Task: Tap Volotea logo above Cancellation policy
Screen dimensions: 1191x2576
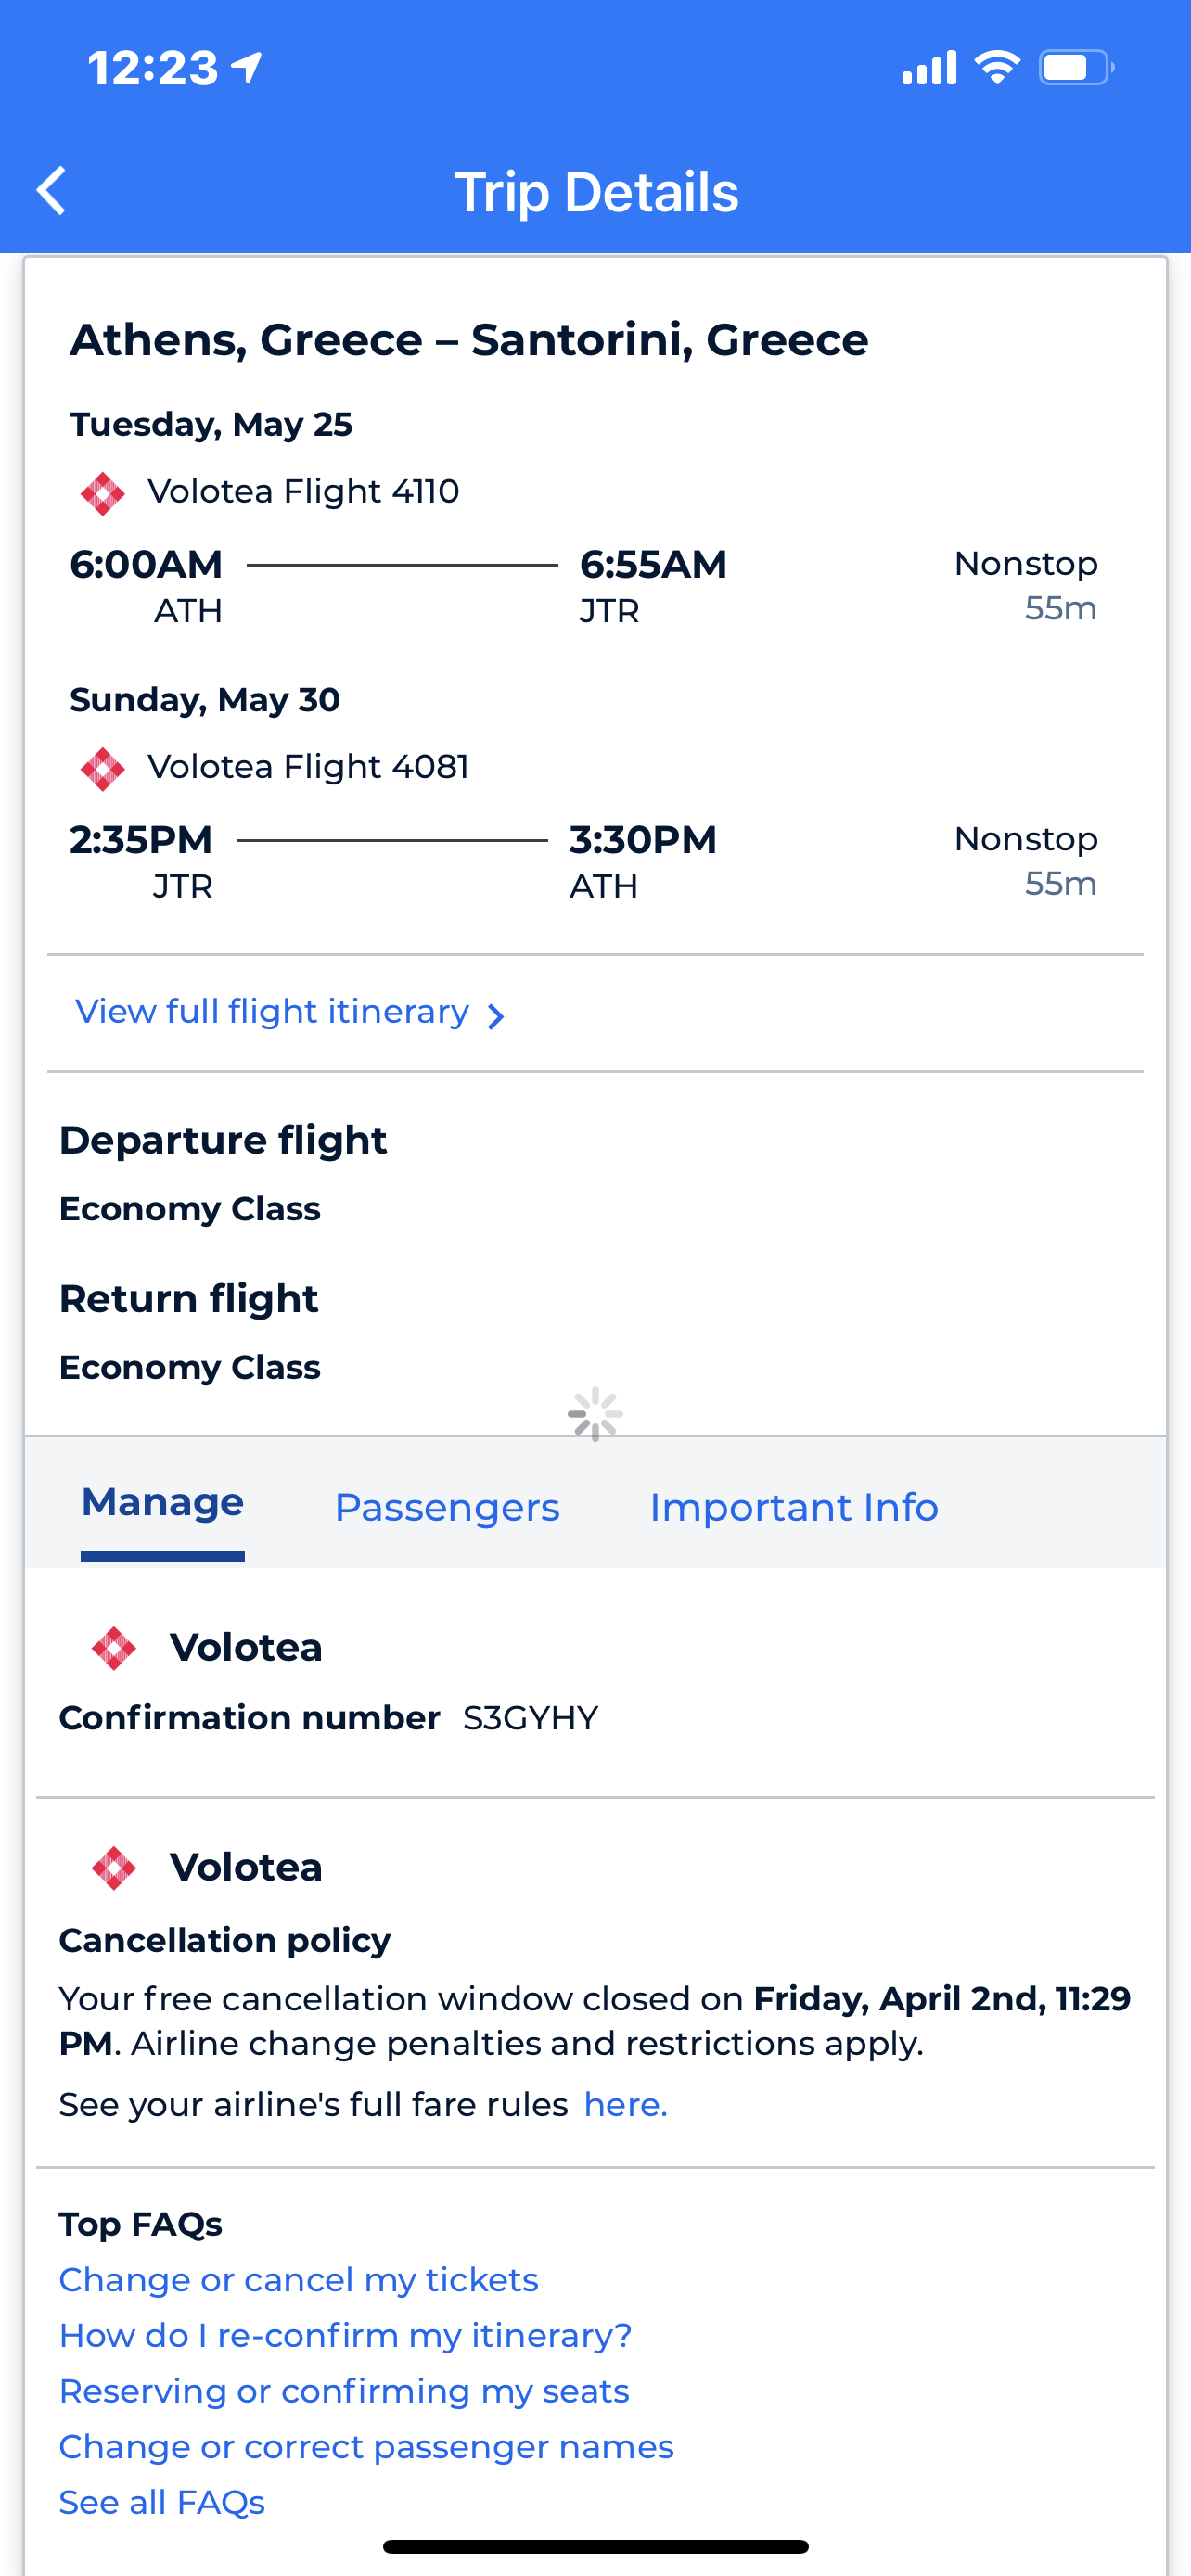Action: [x=113, y=1868]
